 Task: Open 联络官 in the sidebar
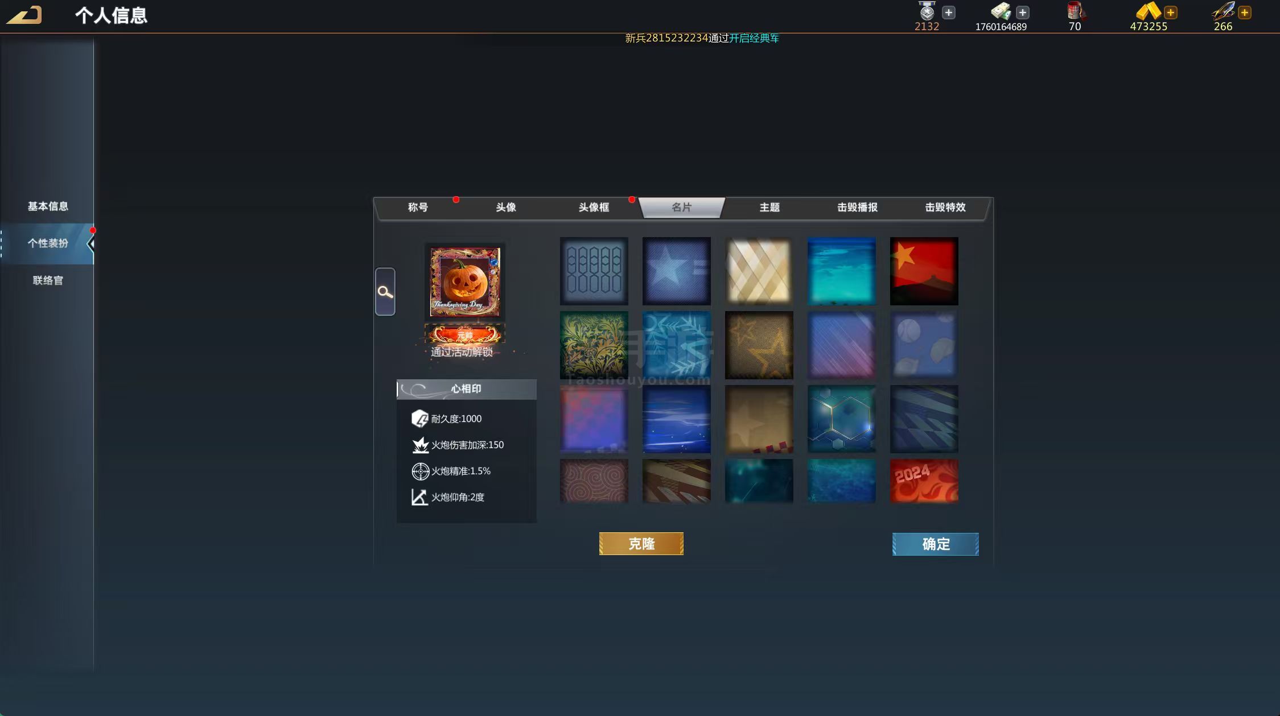tap(48, 280)
